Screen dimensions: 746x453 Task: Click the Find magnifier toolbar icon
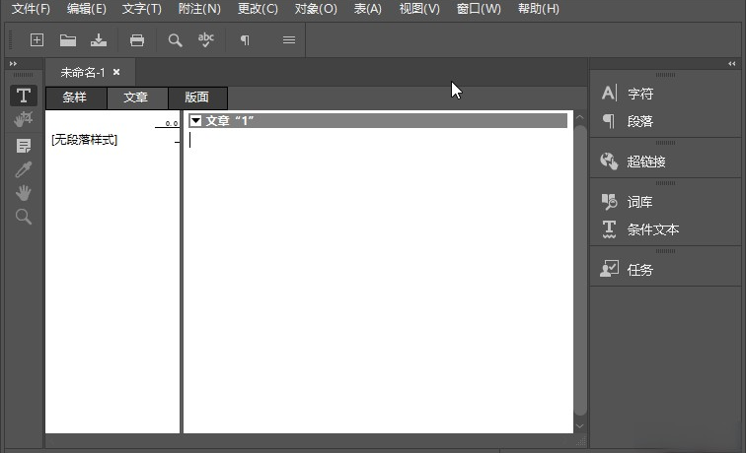[175, 40]
